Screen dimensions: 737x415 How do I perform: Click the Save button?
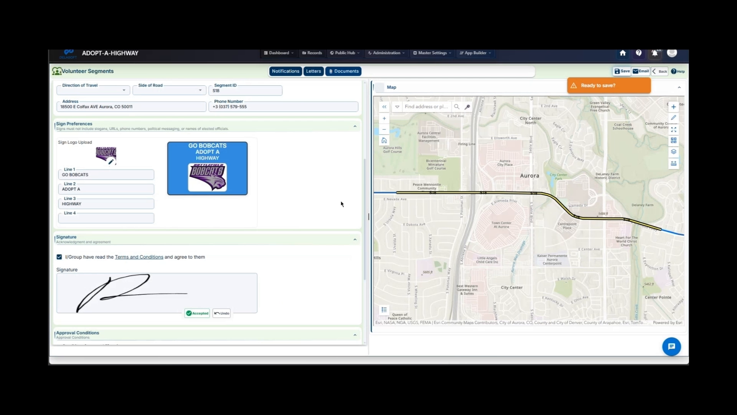click(621, 71)
